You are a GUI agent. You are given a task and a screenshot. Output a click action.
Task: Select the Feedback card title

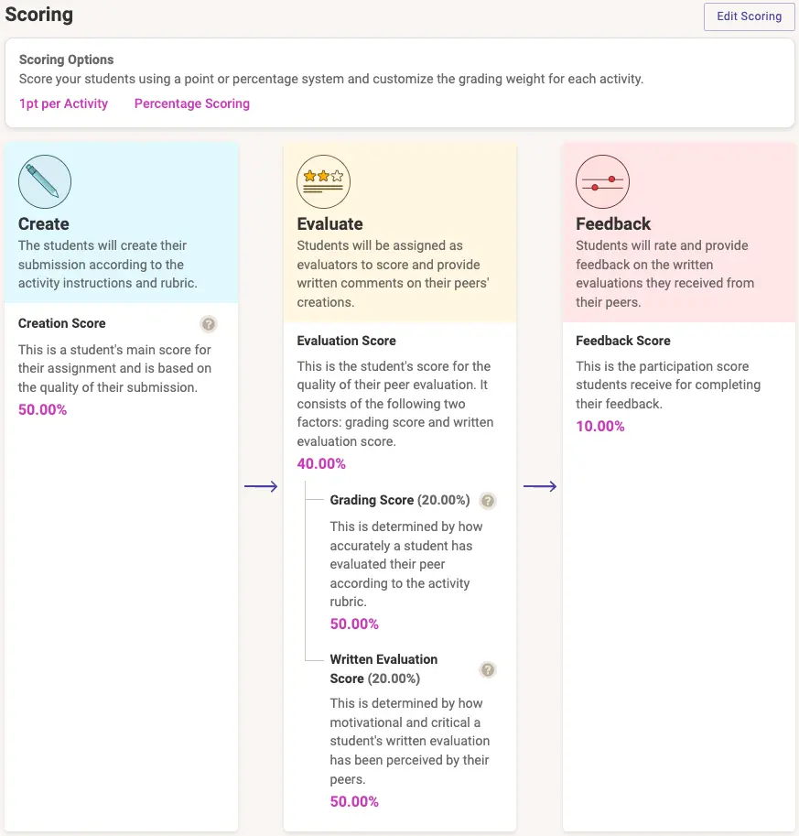tap(613, 223)
